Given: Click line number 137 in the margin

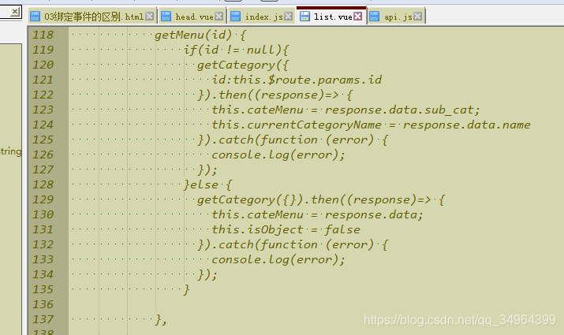Looking at the screenshot, I should 43,319.
